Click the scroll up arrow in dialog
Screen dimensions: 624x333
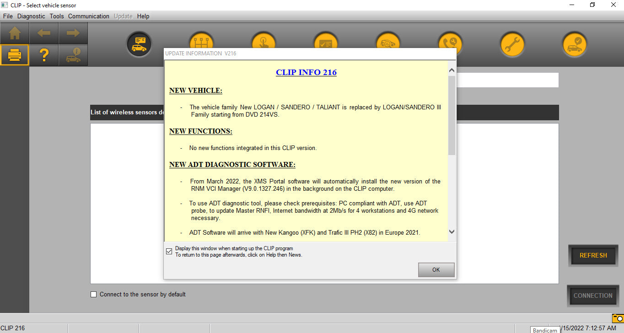(452, 70)
